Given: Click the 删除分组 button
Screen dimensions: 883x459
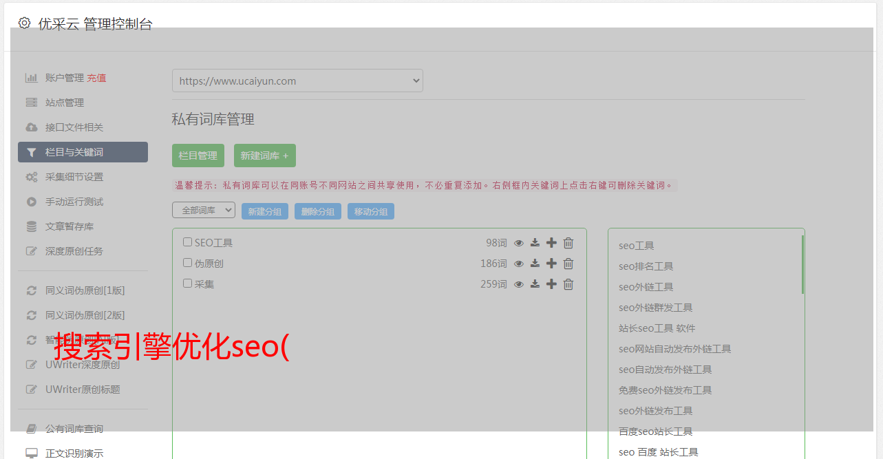Looking at the screenshot, I should click(318, 211).
